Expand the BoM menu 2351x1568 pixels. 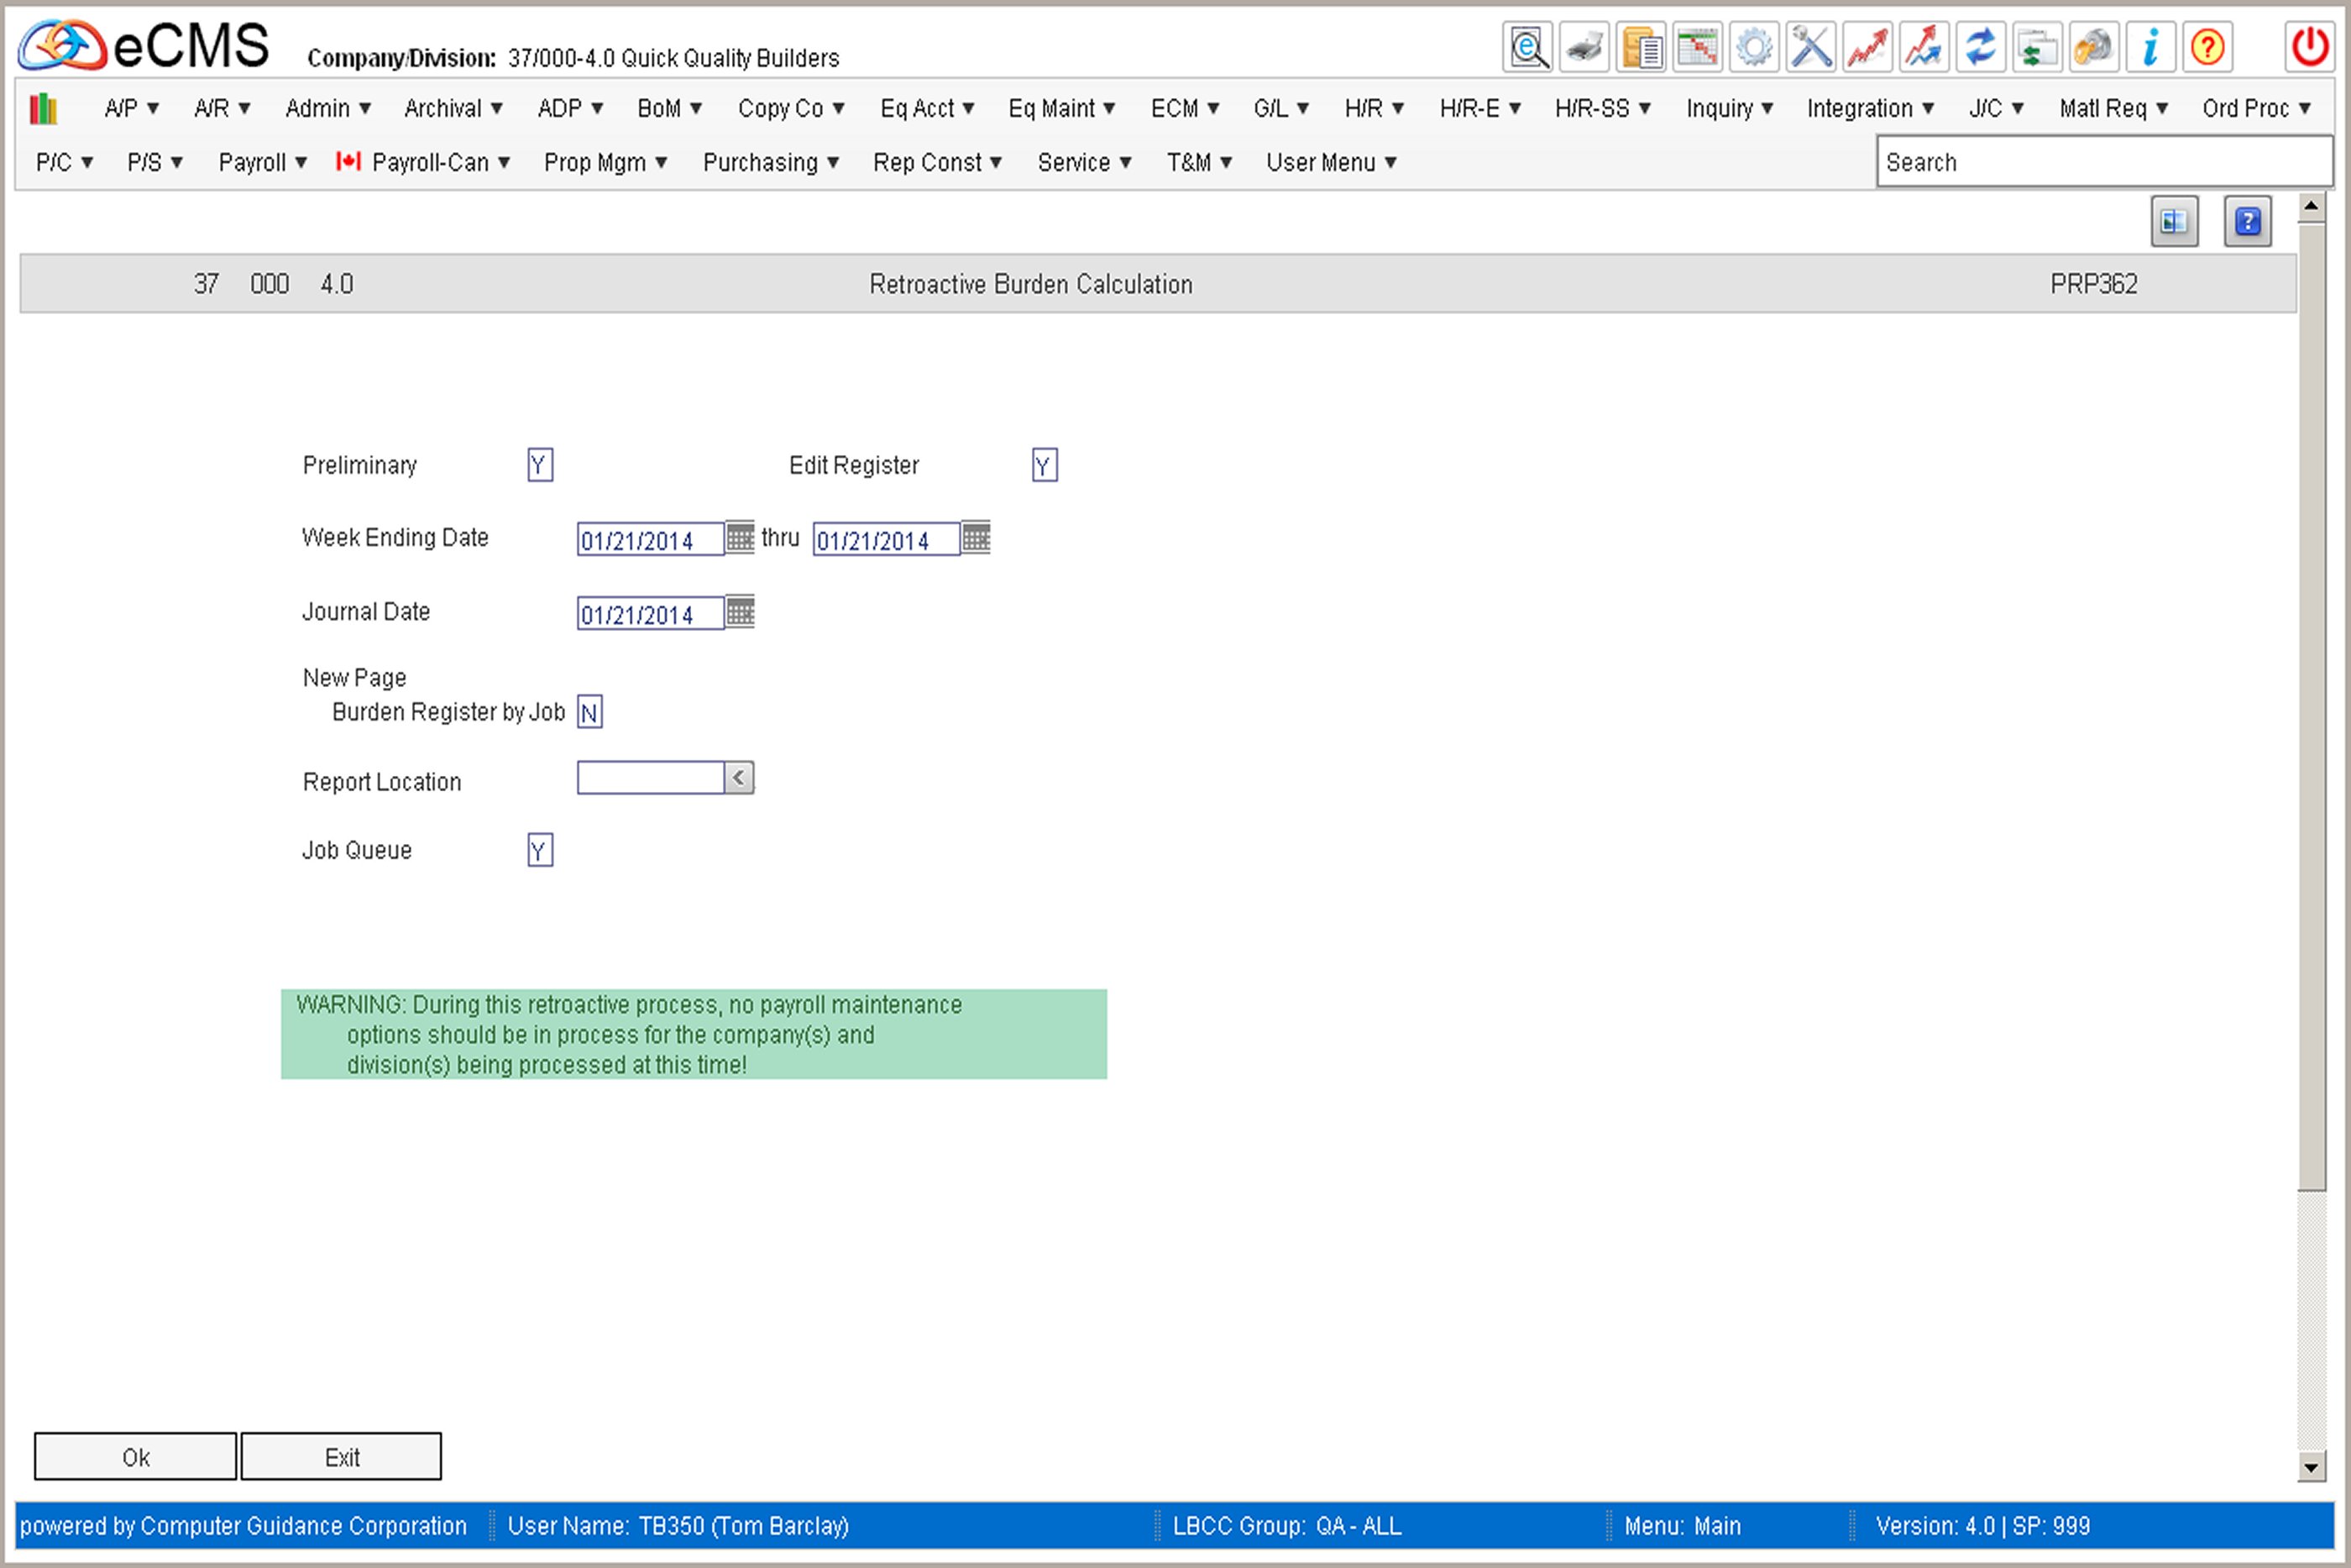pyautogui.click(x=670, y=108)
